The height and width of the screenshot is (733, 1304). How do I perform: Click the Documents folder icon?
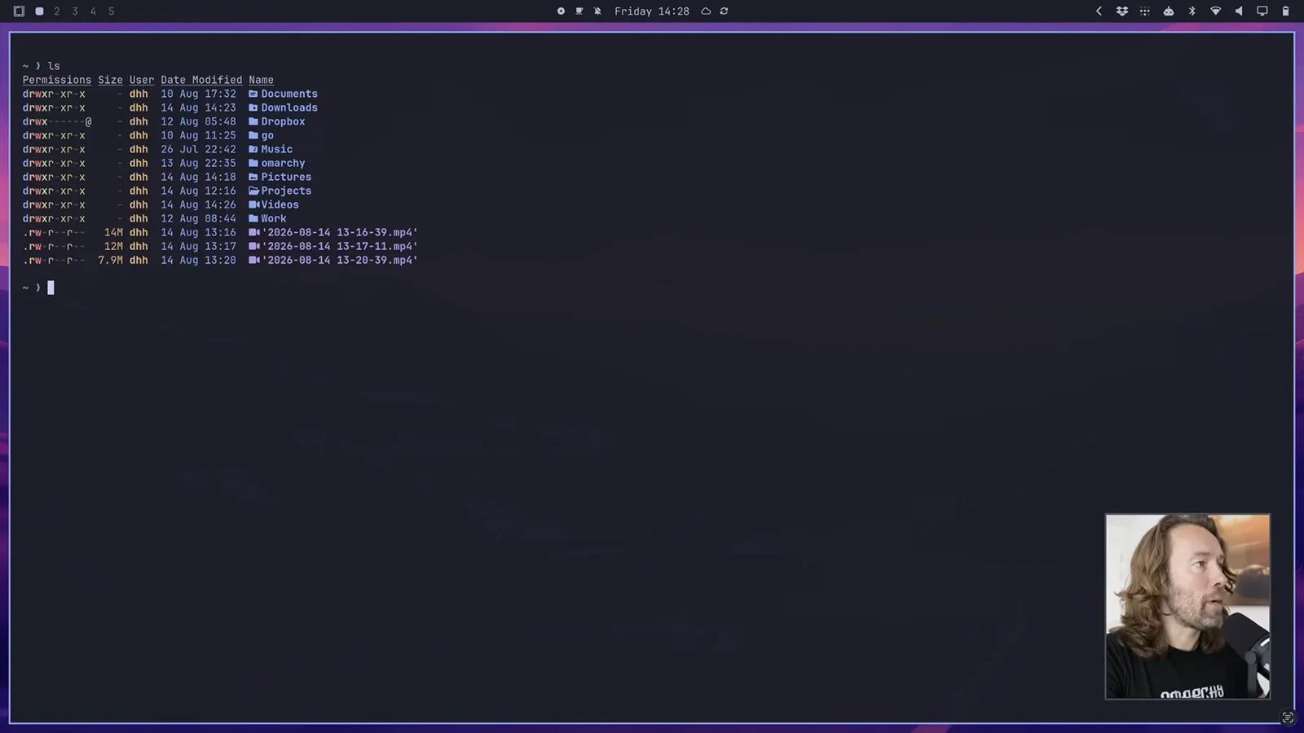253,94
